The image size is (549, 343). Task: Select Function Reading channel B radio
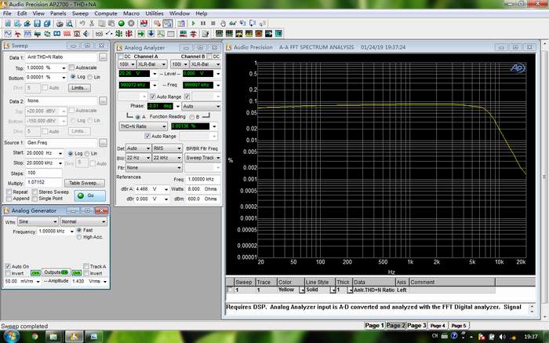coord(192,117)
